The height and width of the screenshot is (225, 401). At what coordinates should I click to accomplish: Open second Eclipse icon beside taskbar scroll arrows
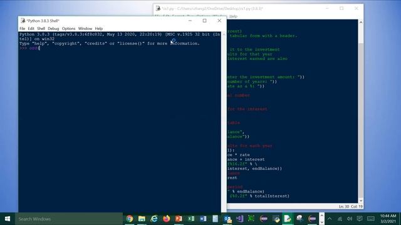pos(312,219)
